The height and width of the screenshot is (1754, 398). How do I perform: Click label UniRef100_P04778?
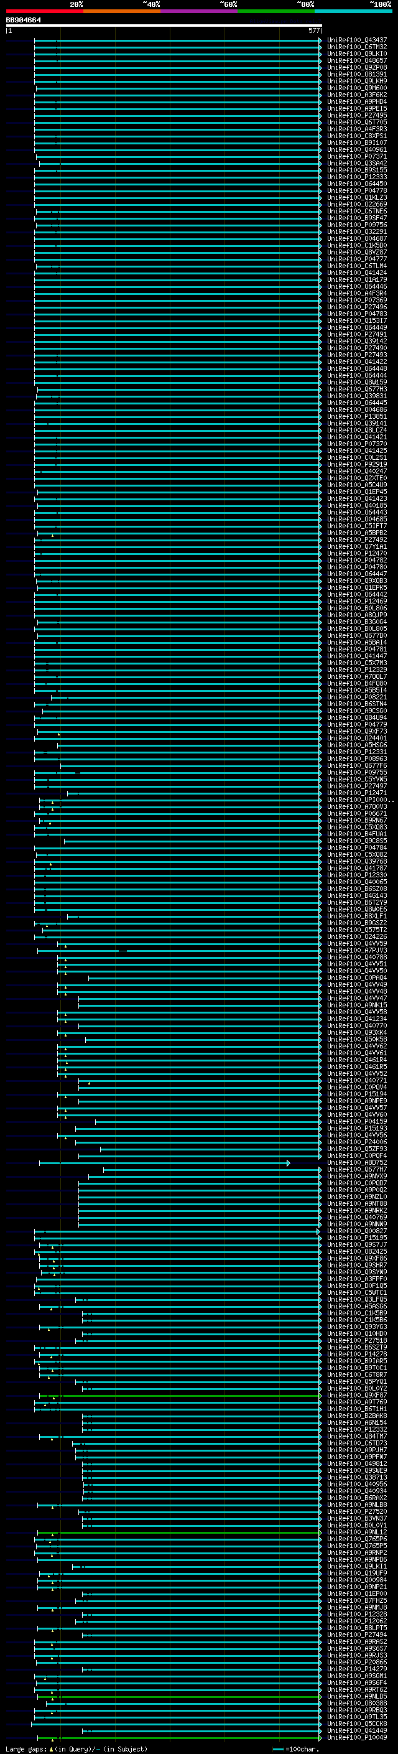[357, 190]
